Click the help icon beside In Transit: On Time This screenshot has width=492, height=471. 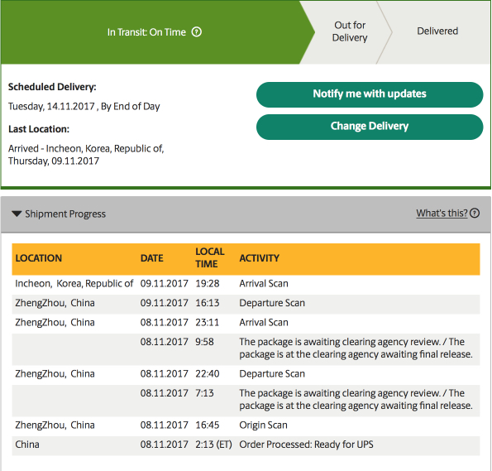197,31
